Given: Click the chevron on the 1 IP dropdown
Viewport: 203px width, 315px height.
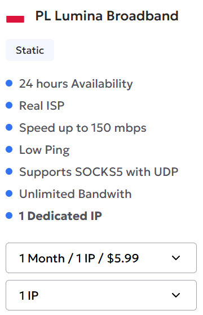Looking at the screenshot, I should pos(176,295).
